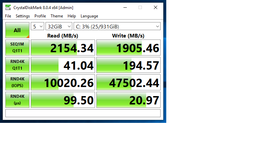Start all benchmarks with the All button
This screenshot has width=274, height=154.
17,30
